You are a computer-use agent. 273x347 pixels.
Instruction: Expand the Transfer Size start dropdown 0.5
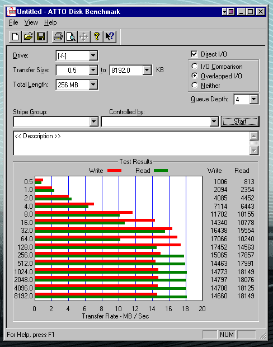93,71
